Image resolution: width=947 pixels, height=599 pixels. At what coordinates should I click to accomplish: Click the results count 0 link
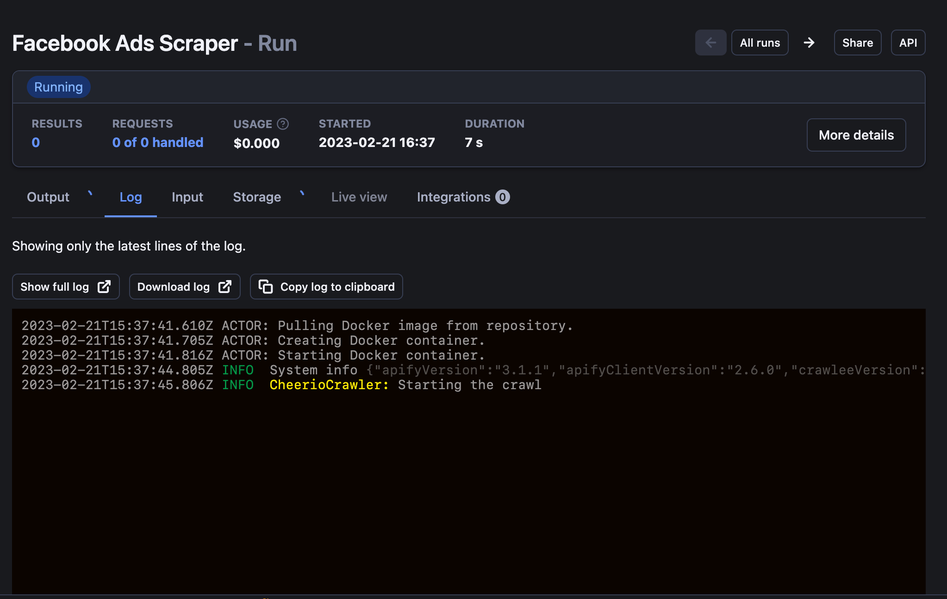[36, 142]
